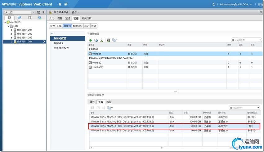Open device filter dropdown arrow
Screen dimensions: 264x152
(258, 108)
